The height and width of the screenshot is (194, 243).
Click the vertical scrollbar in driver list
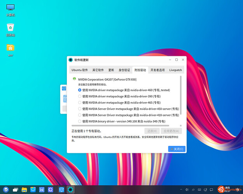[x=181, y=95]
